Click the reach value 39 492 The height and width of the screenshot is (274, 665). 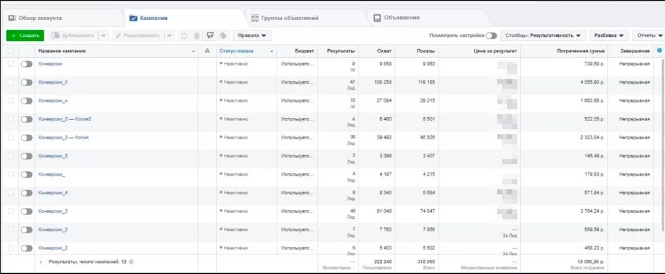click(384, 137)
